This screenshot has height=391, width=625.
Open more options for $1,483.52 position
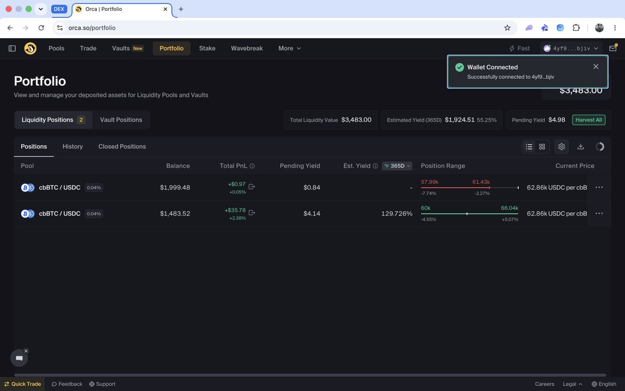[599, 213]
